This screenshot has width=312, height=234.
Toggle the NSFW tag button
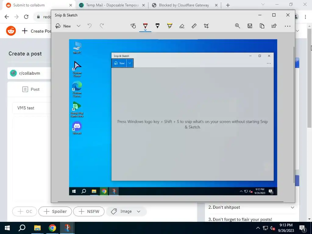(x=89, y=211)
